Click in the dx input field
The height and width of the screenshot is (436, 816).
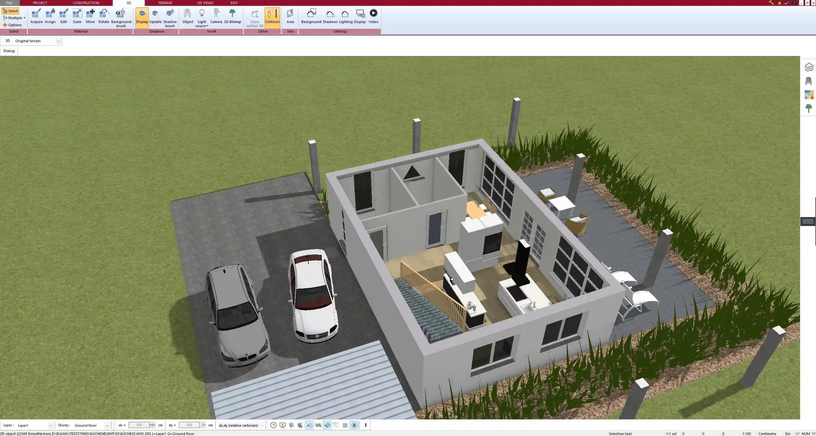tap(139, 425)
